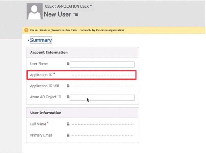Click the lock icon beside Primary Email
This screenshot has height=154, width=206.
[x=68, y=135]
